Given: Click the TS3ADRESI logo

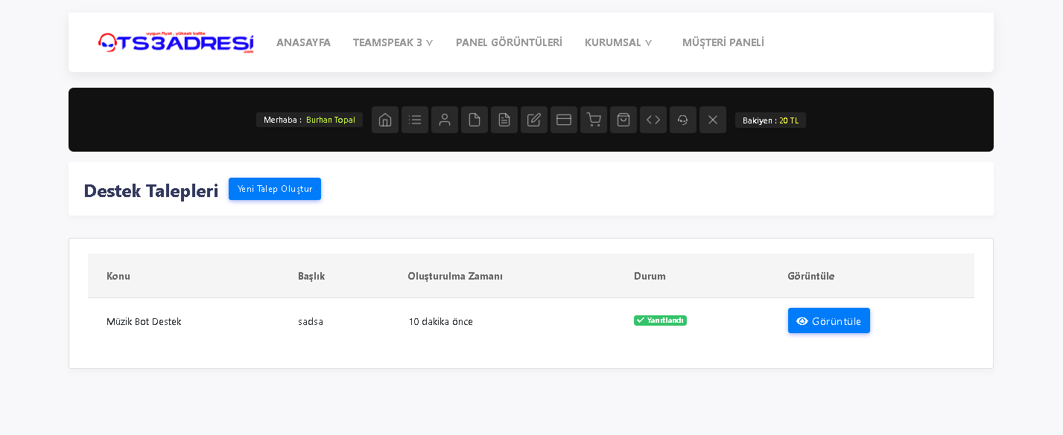Looking at the screenshot, I should 176,42.
